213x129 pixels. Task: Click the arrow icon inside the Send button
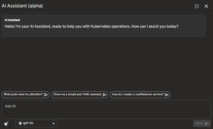[207, 123]
